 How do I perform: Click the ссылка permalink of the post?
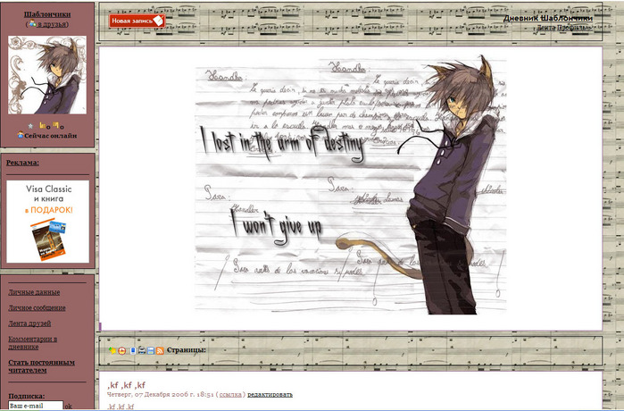coord(230,395)
